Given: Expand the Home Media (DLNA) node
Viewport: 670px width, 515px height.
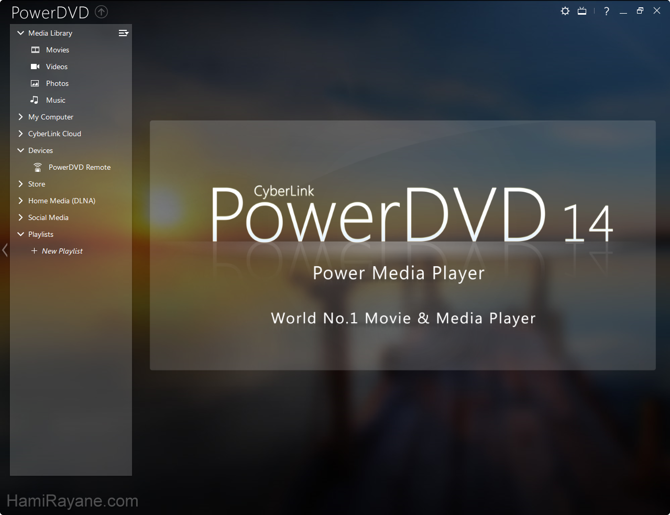Looking at the screenshot, I should tap(20, 201).
